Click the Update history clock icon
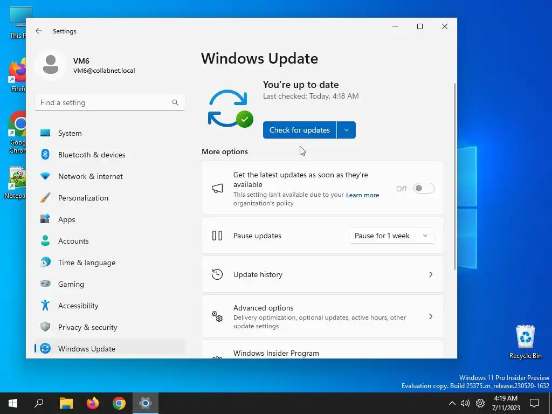This screenshot has width=552, height=414. click(x=217, y=274)
